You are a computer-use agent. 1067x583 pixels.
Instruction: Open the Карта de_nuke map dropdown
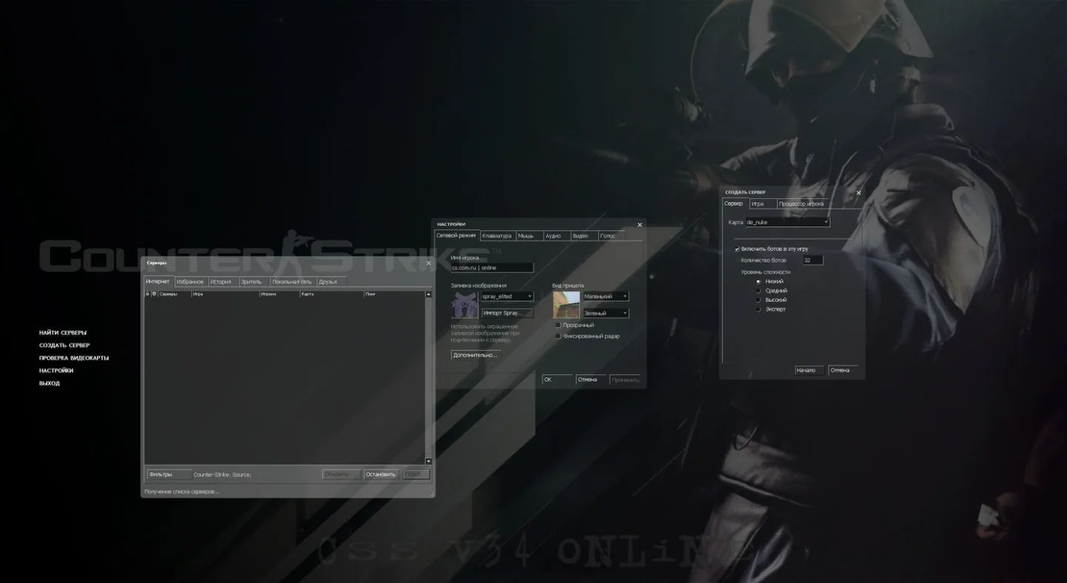tap(787, 222)
